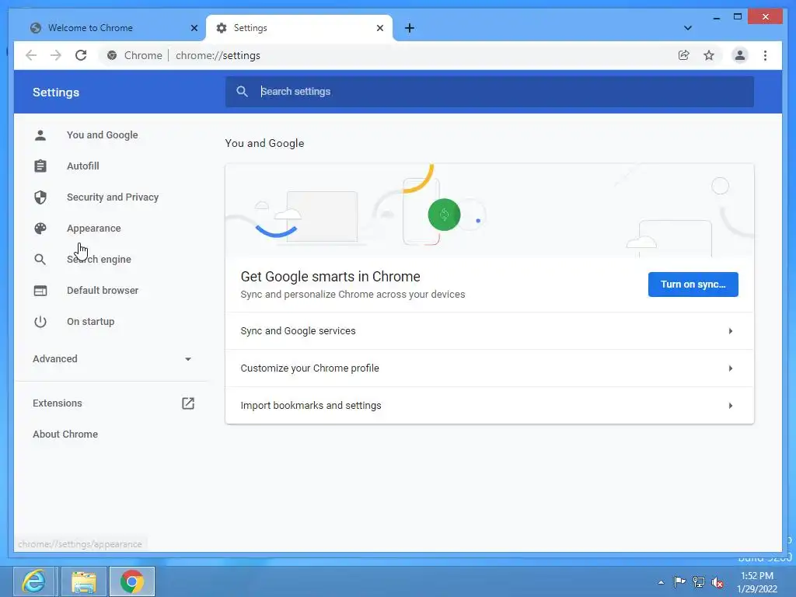This screenshot has width=796, height=597.
Task: Open You and Google section
Action: 103,135
